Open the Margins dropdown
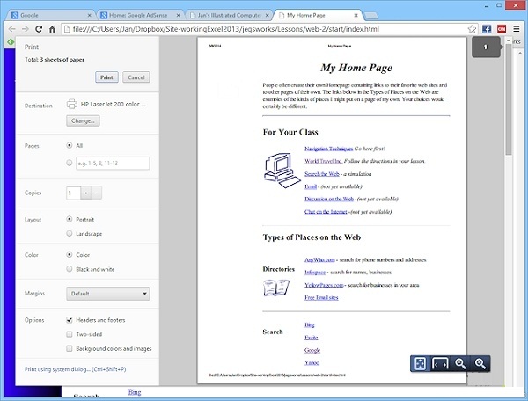The image size is (528, 401). 107,293
